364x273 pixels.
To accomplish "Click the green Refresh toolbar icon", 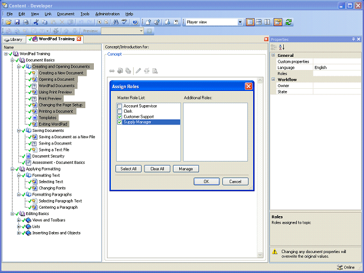I will [288, 22].
